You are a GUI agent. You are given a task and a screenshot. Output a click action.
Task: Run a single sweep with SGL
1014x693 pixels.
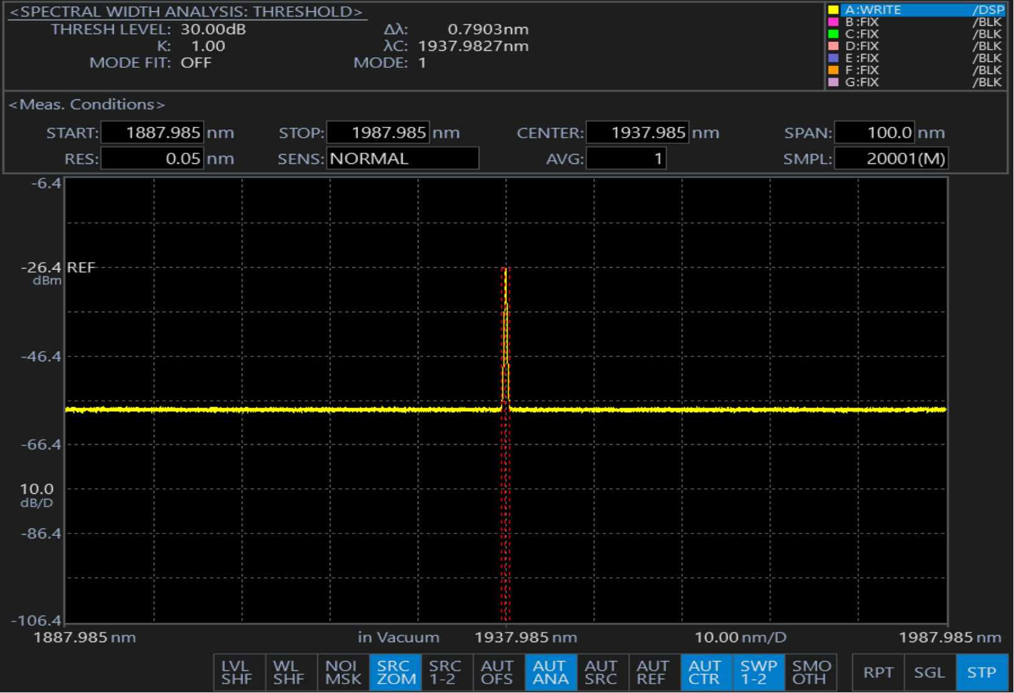pos(929,672)
